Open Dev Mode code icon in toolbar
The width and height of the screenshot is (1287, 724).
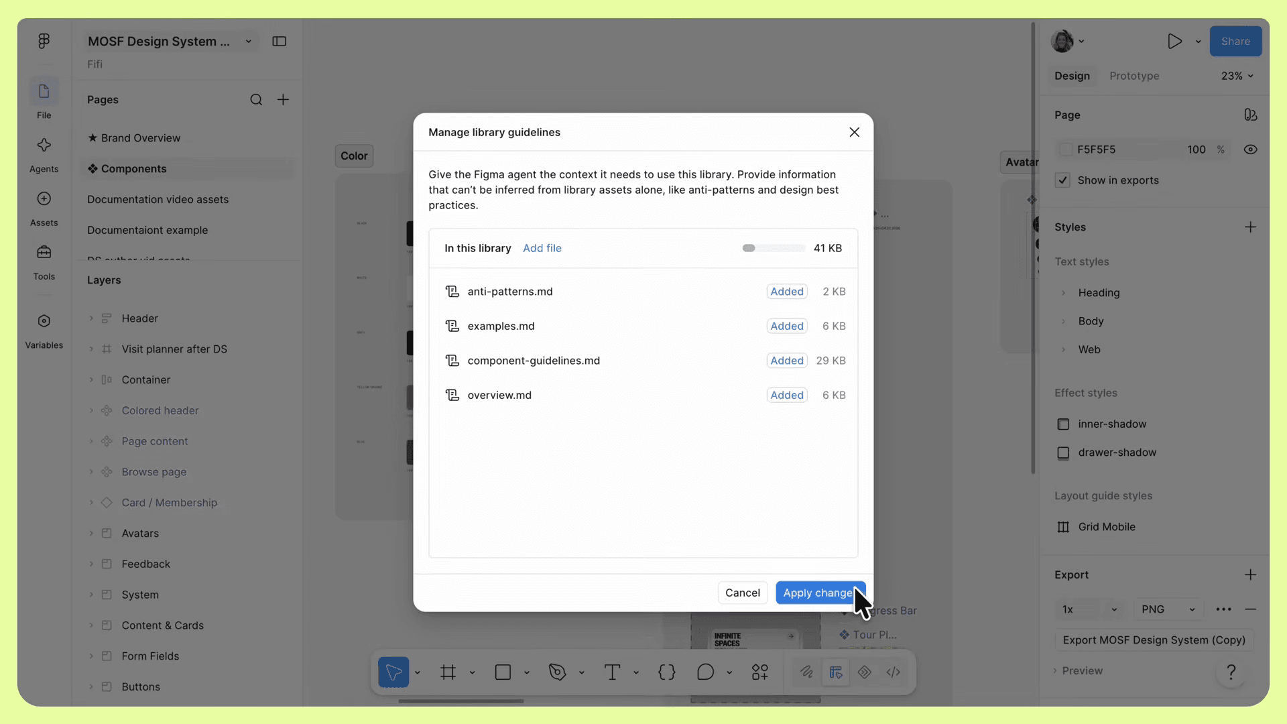[x=894, y=672]
